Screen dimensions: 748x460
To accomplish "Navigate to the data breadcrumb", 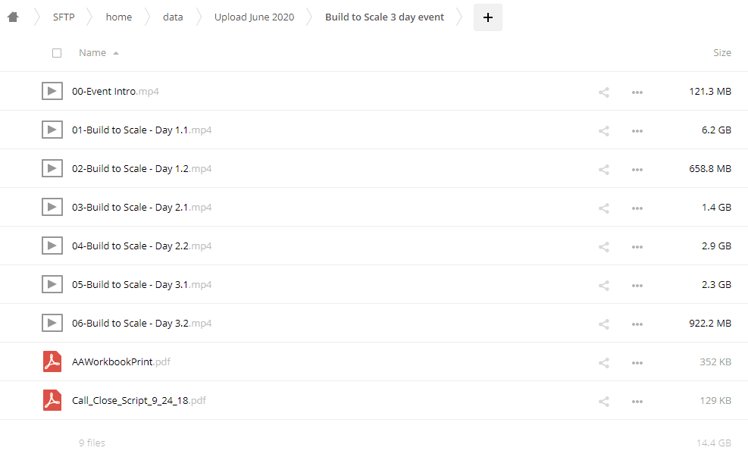I will (173, 17).
